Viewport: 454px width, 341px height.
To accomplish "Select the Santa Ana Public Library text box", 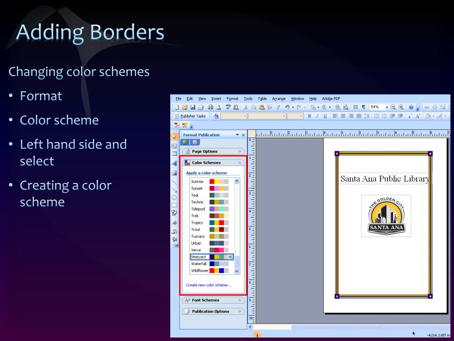I will 384,178.
